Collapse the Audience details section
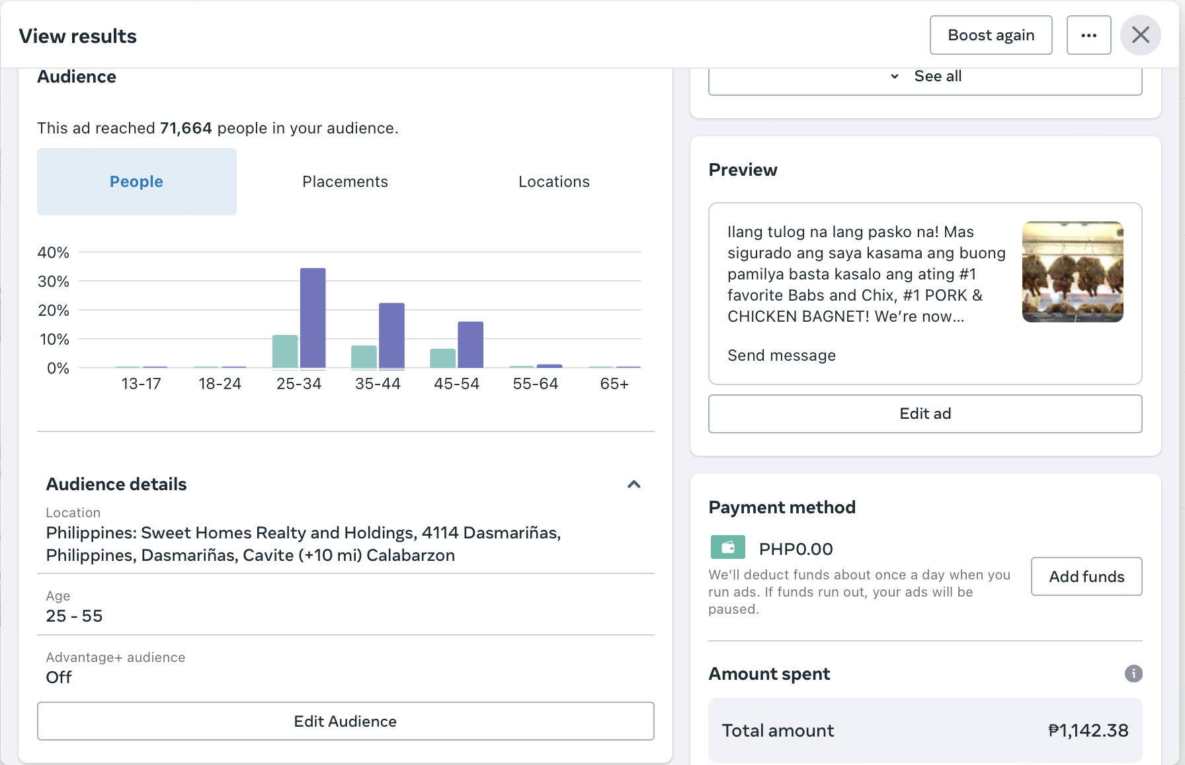The height and width of the screenshot is (765, 1185). coord(633,484)
